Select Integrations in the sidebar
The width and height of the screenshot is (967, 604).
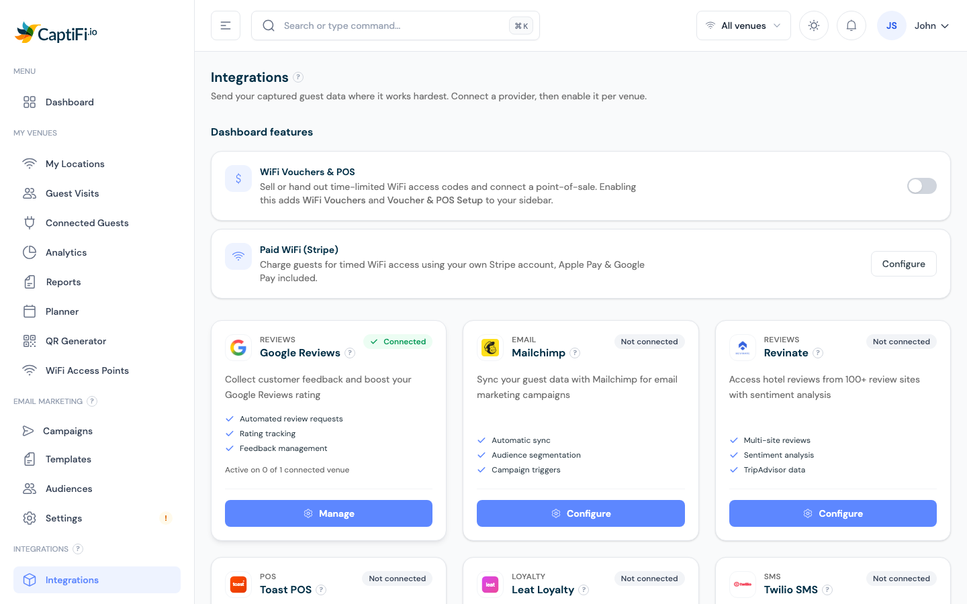(97, 580)
